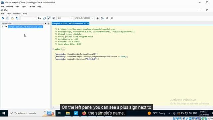Click the ENG language indicator
Image resolution: width=213 pixels, height=120 pixels.
pos(195,113)
